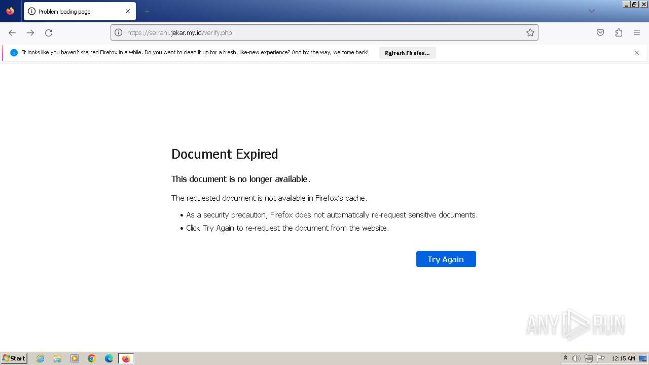Image resolution: width=649 pixels, height=365 pixels.
Task: Close the Problem loading page tab
Action: pos(128,11)
